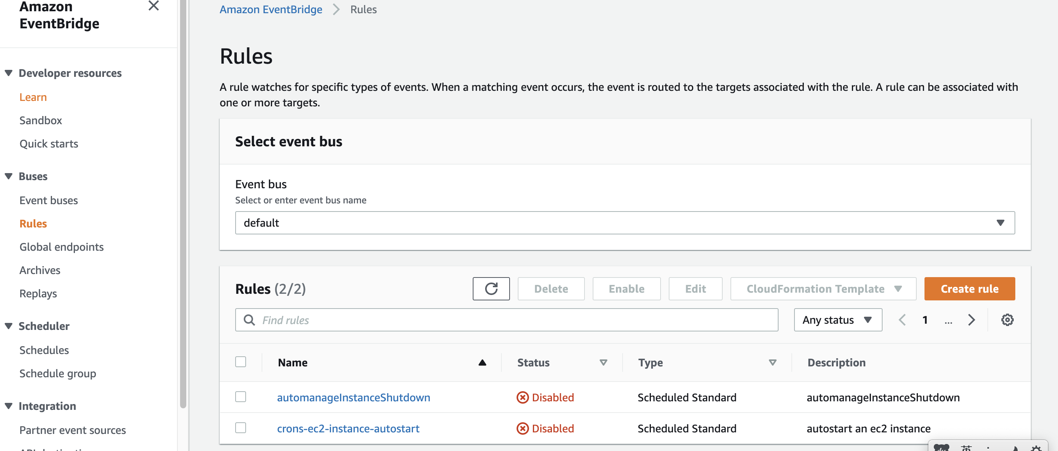Check the crons-ec2-instance-autostart rule checkbox
Viewport: 1058px width, 451px height.
pos(241,428)
